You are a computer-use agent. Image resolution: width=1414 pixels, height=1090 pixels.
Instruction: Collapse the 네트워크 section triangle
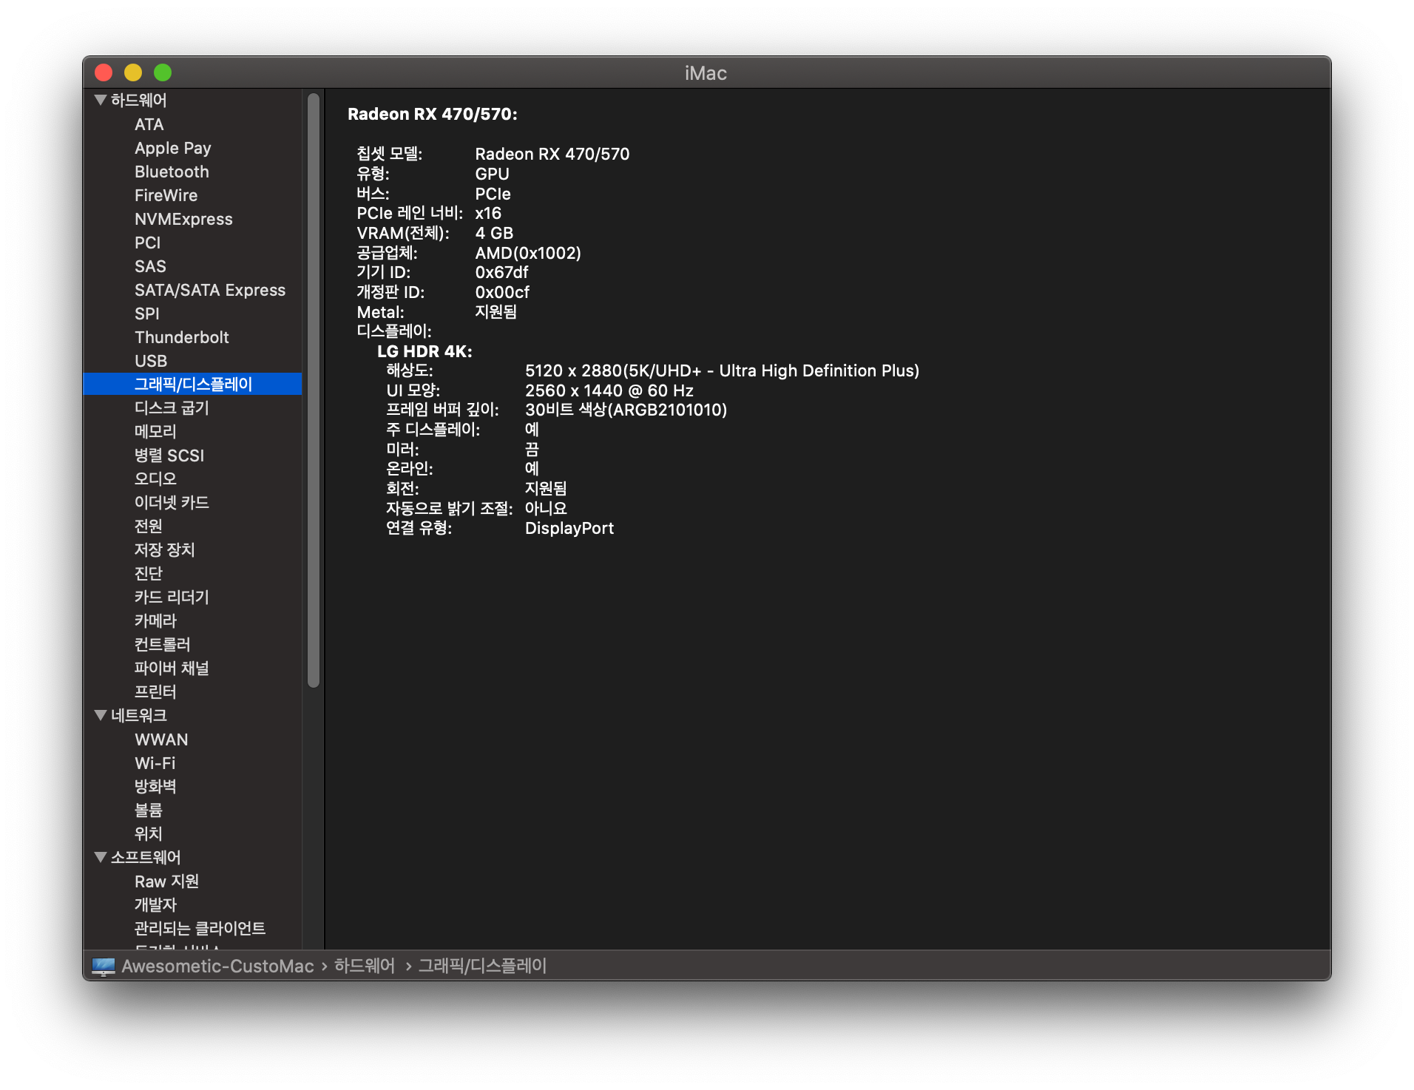click(x=101, y=715)
